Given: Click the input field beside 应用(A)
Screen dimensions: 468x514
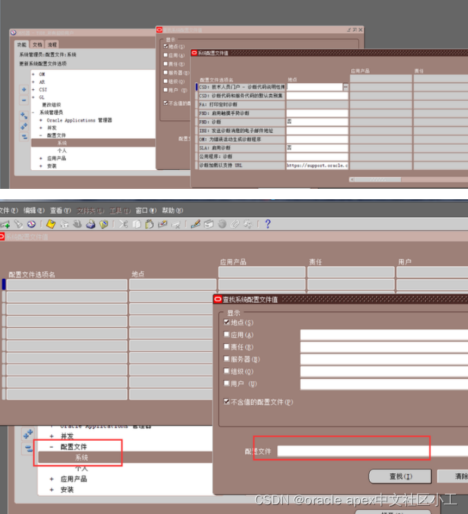Looking at the screenshot, I should coord(384,335).
